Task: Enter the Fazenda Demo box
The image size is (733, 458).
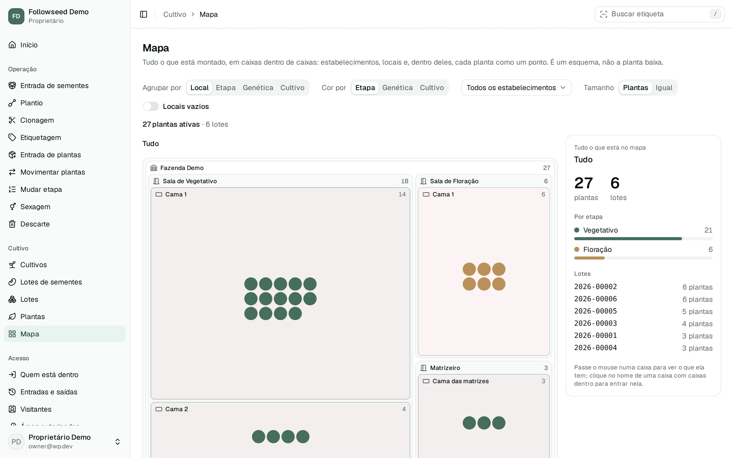Action: 182,168
